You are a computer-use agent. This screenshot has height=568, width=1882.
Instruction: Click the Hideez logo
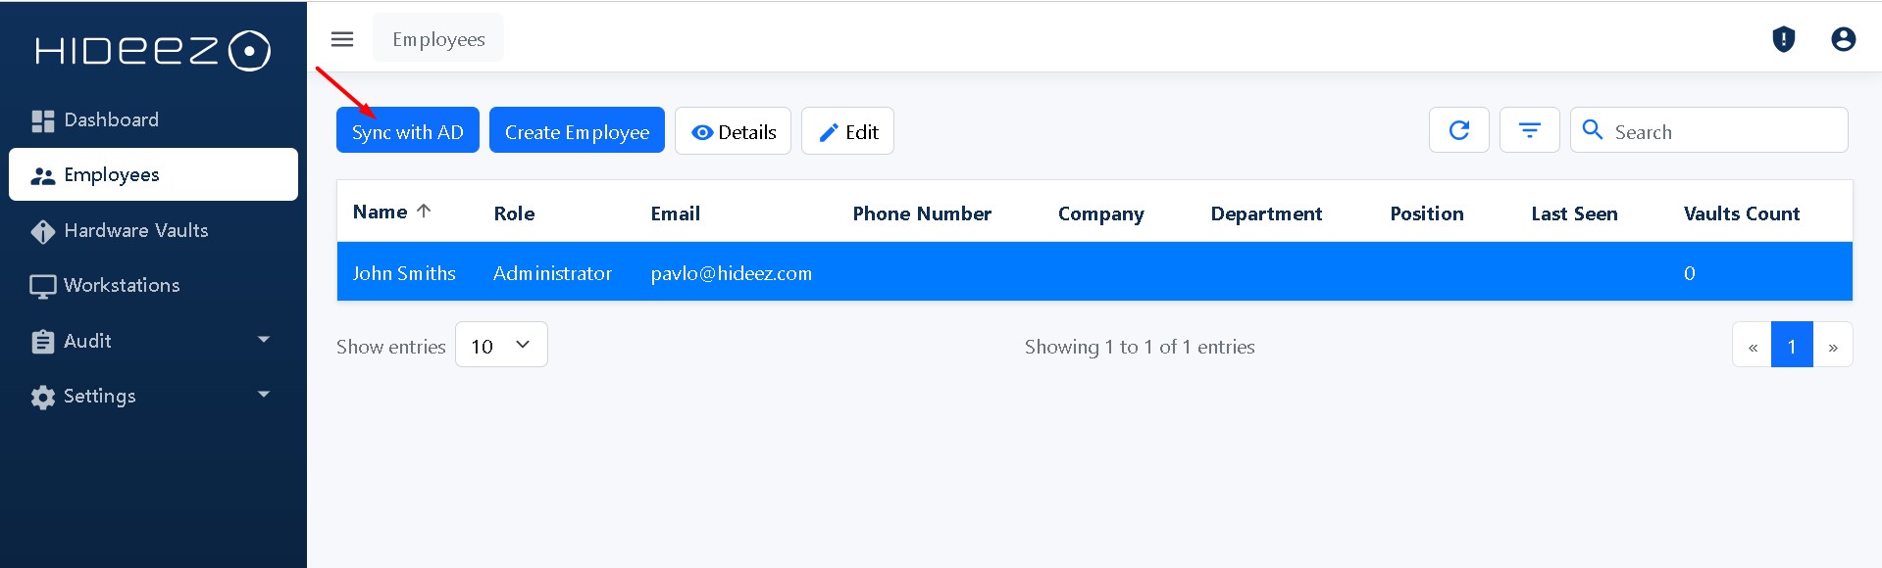click(x=153, y=51)
